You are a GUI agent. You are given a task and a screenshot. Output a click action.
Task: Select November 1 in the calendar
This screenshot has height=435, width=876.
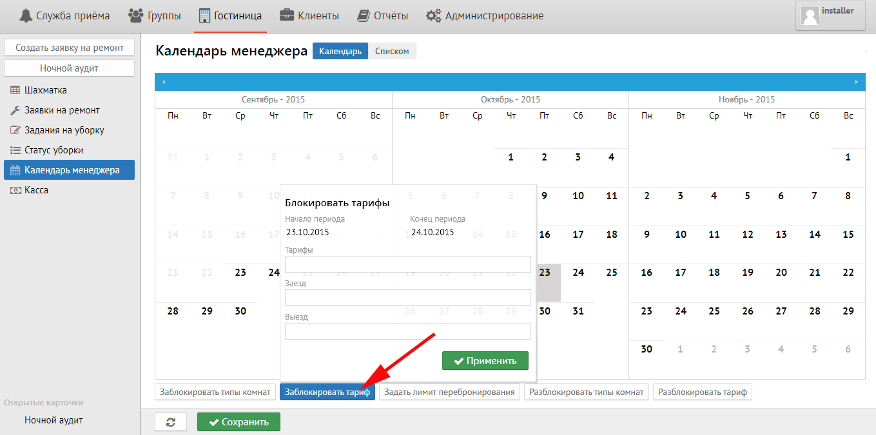pos(848,157)
